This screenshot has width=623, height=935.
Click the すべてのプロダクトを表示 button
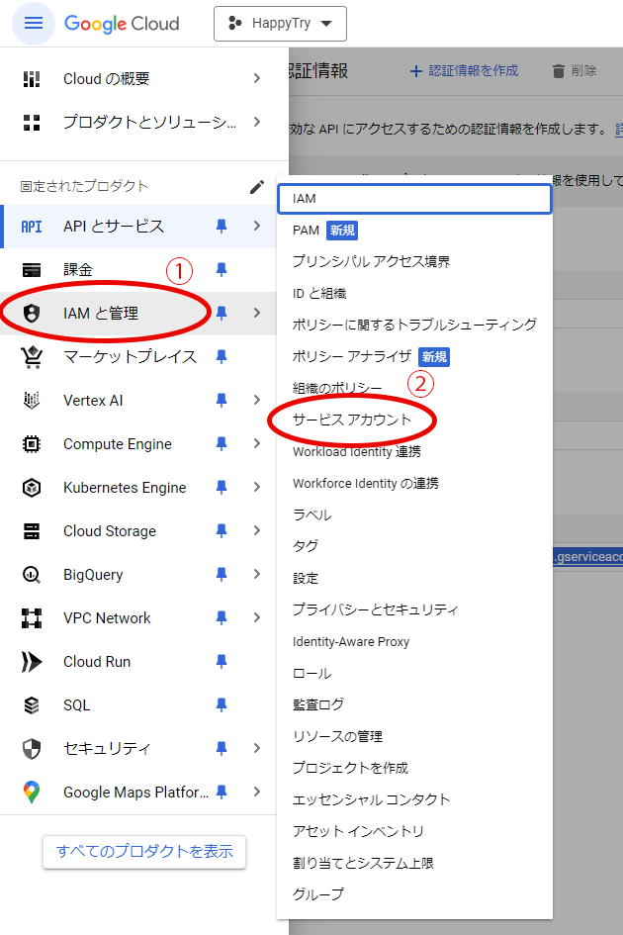coord(144,851)
